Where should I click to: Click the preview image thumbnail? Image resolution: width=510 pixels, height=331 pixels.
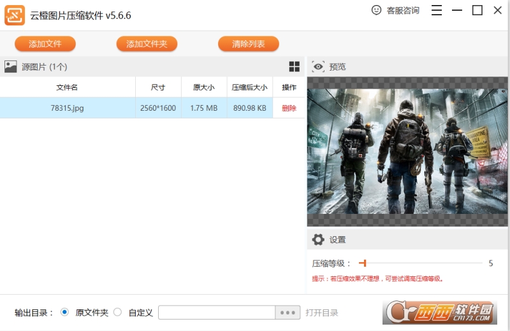click(407, 151)
